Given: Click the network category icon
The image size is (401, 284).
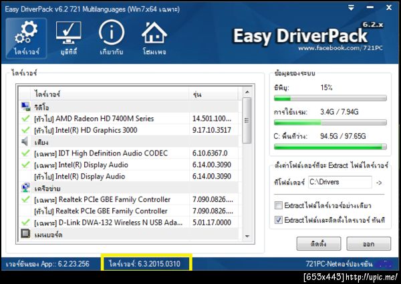Looking at the screenshot, I should (25, 188).
